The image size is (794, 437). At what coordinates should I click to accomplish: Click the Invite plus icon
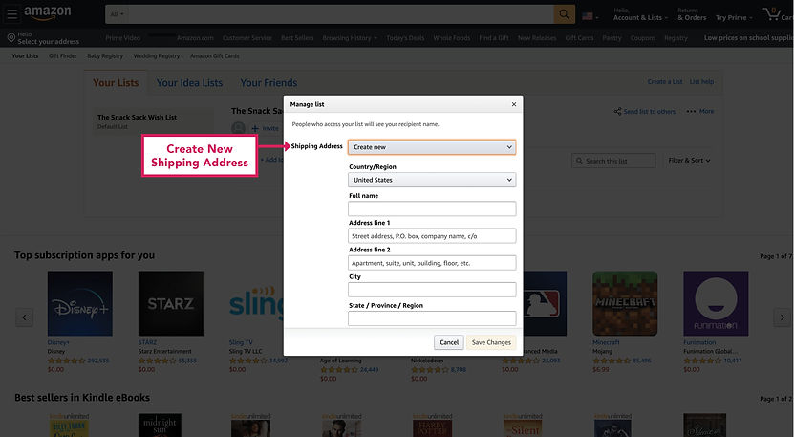click(255, 128)
